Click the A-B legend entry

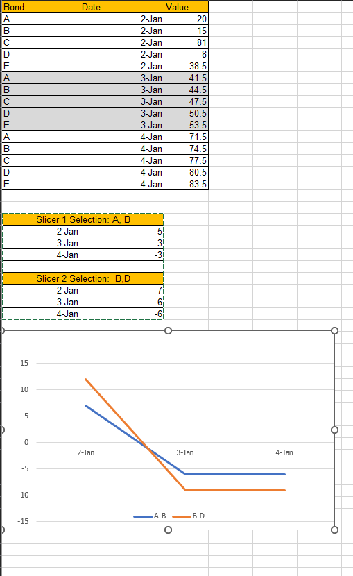(150, 516)
